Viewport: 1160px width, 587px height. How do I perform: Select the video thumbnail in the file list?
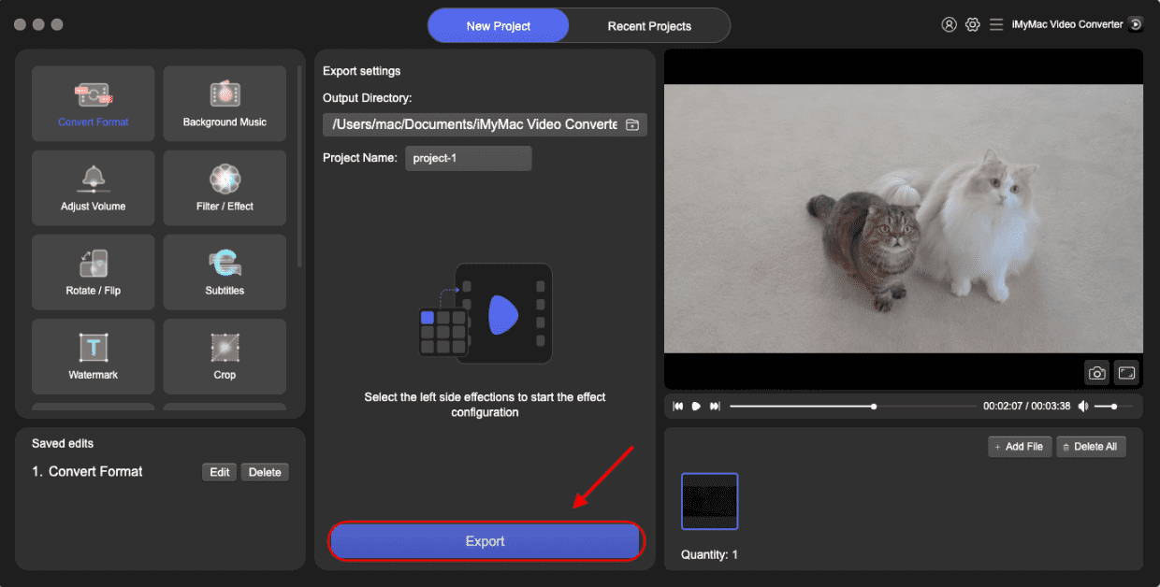click(709, 501)
